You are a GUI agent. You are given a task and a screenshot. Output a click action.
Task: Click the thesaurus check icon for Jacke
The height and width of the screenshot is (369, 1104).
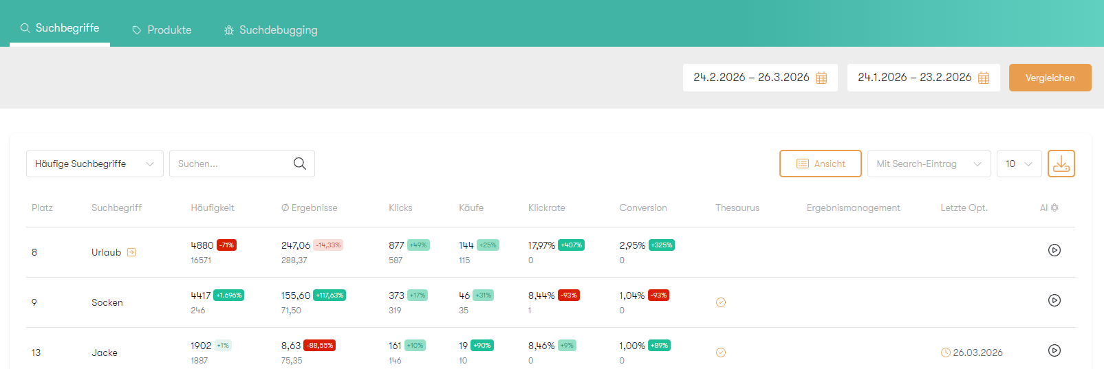pyautogui.click(x=721, y=353)
